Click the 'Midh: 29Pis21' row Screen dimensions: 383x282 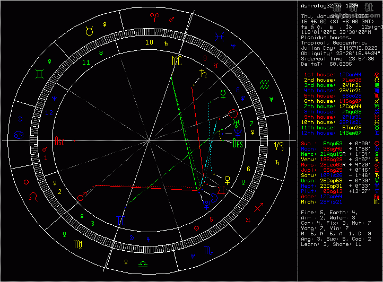[x=340, y=202]
